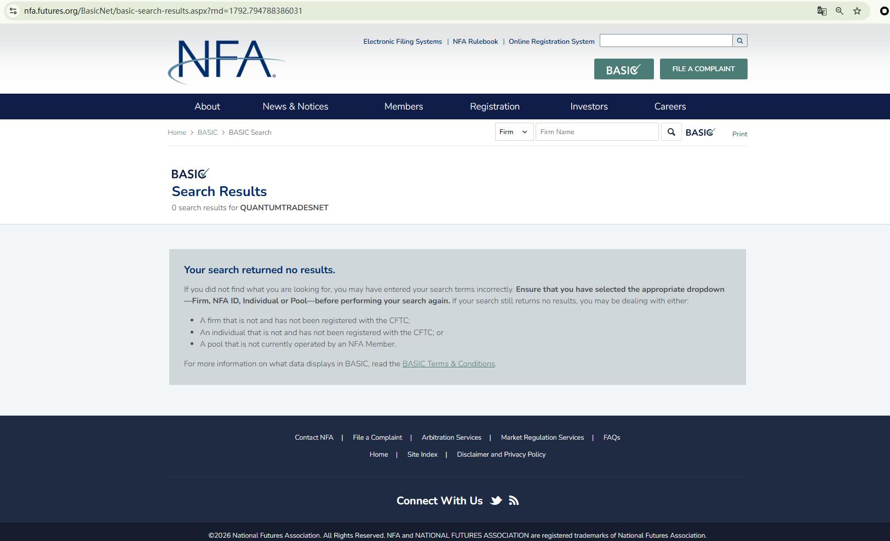This screenshot has height=541, width=890.
Task: Open the News & Notices menu
Action: coord(295,106)
